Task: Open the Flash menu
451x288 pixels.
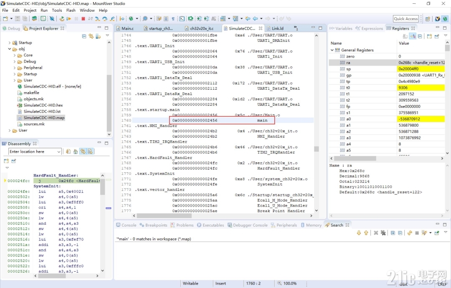Action: pyautogui.click(x=71, y=10)
